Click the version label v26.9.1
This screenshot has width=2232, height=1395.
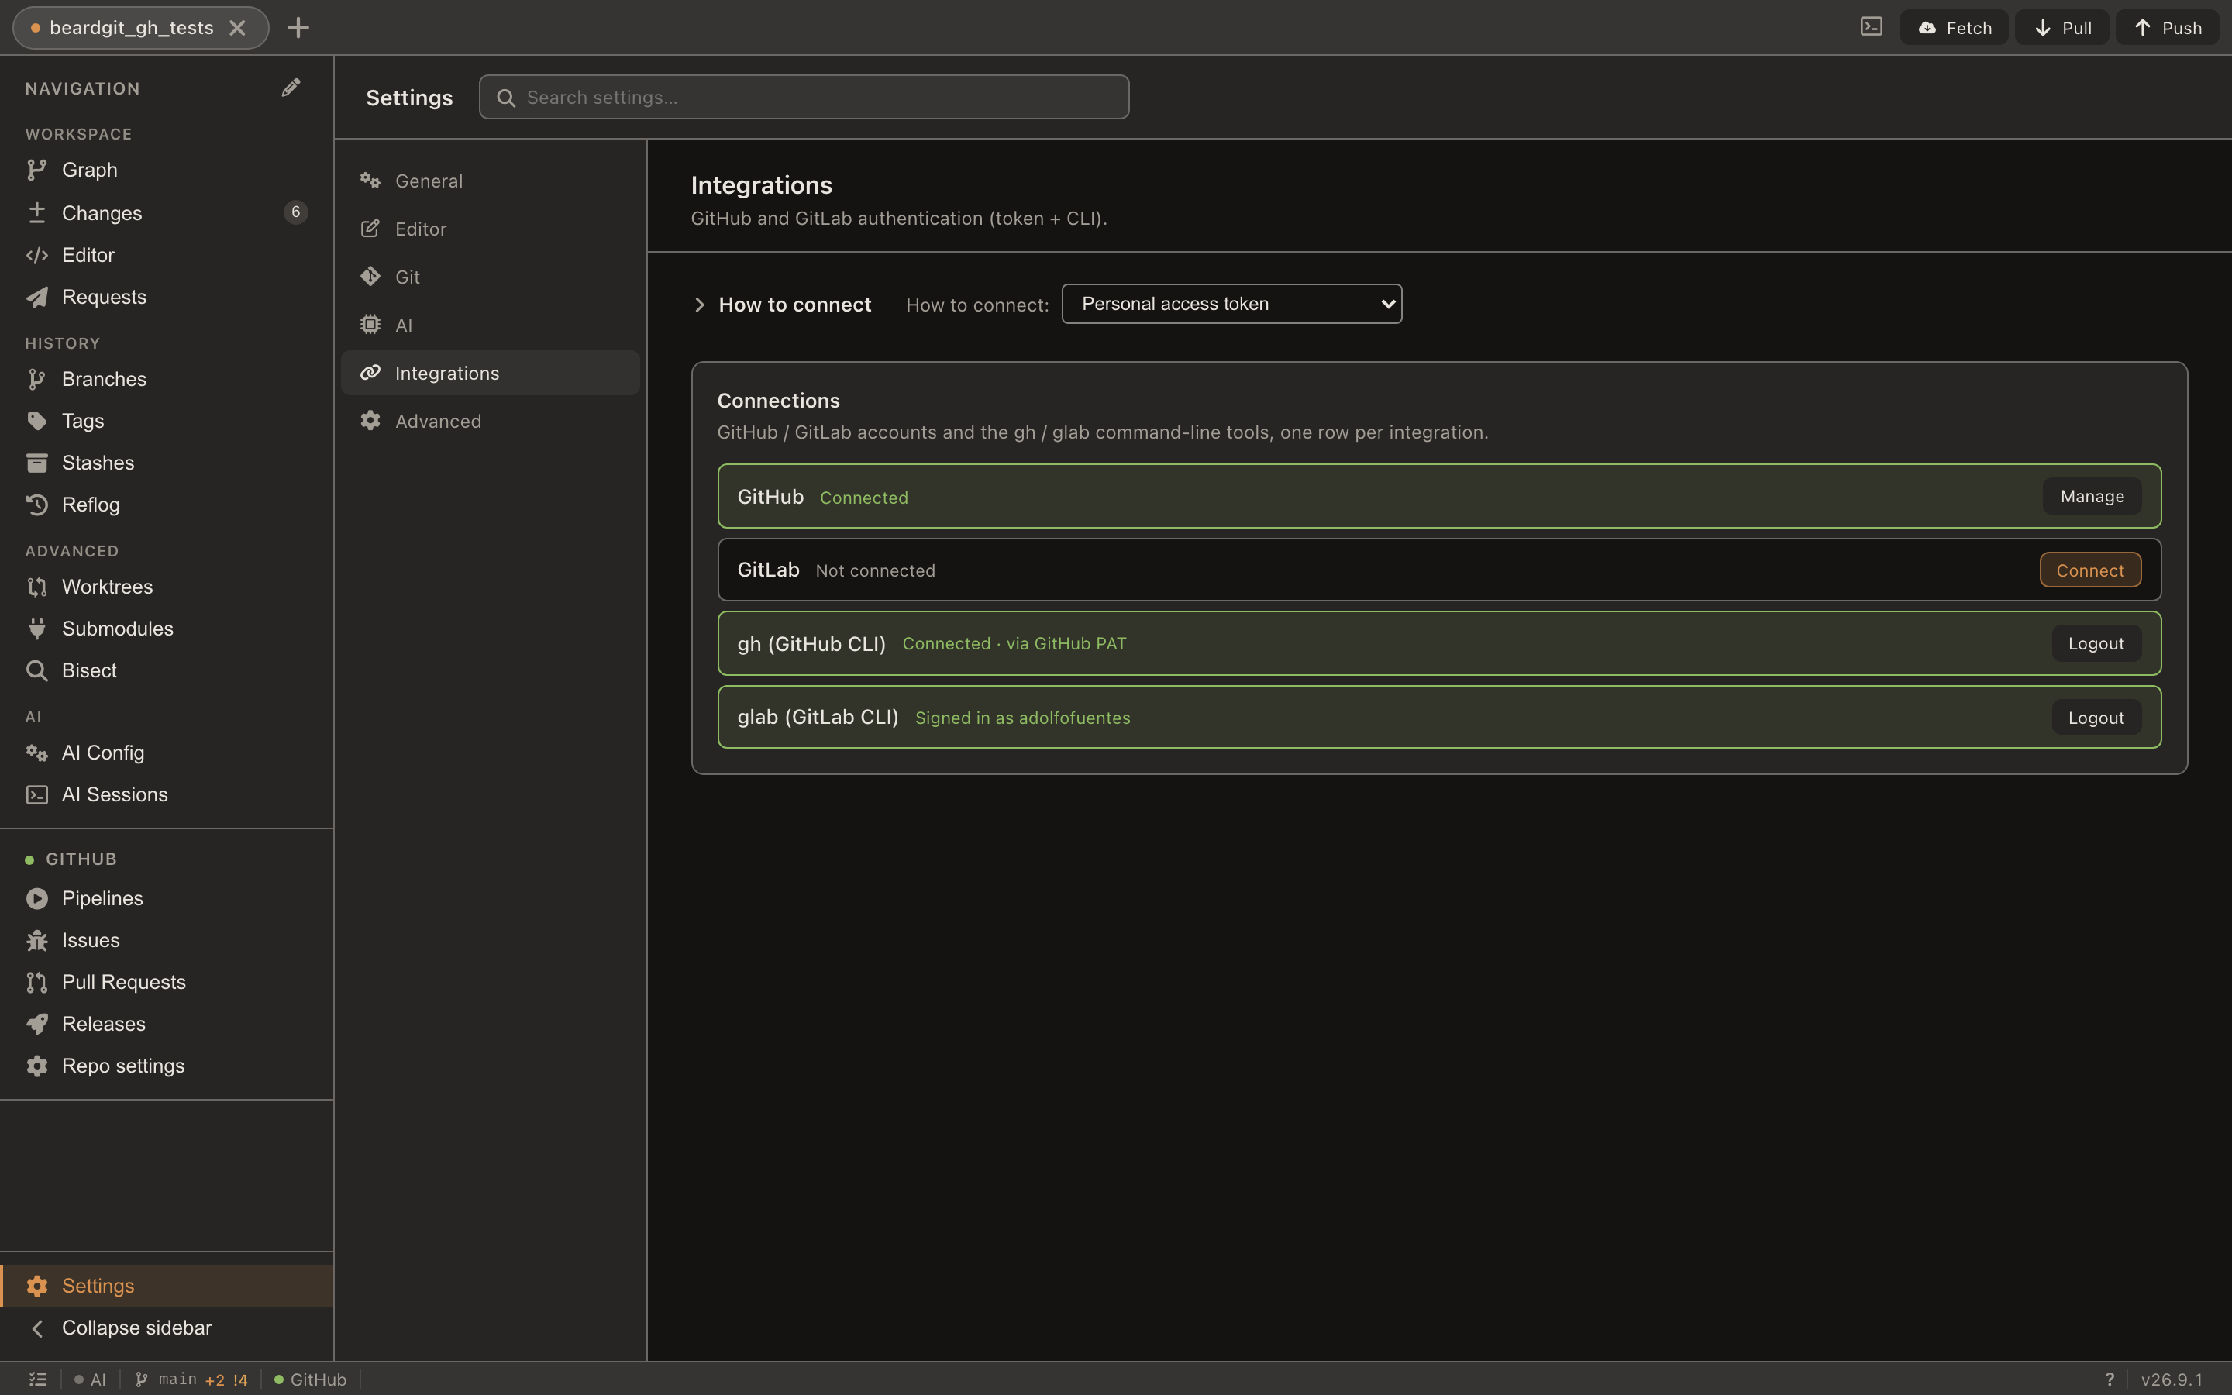tap(2171, 1379)
